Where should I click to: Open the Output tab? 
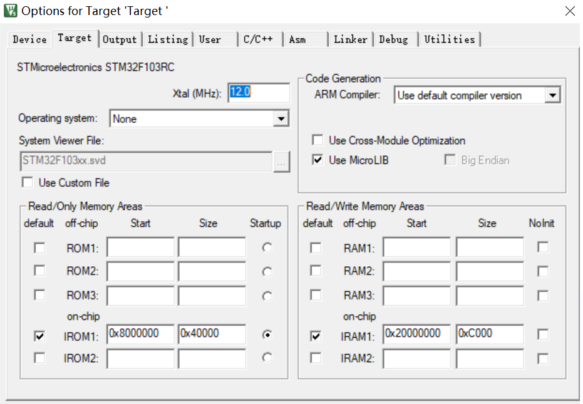pyautogui.click(x=120, y=39)
